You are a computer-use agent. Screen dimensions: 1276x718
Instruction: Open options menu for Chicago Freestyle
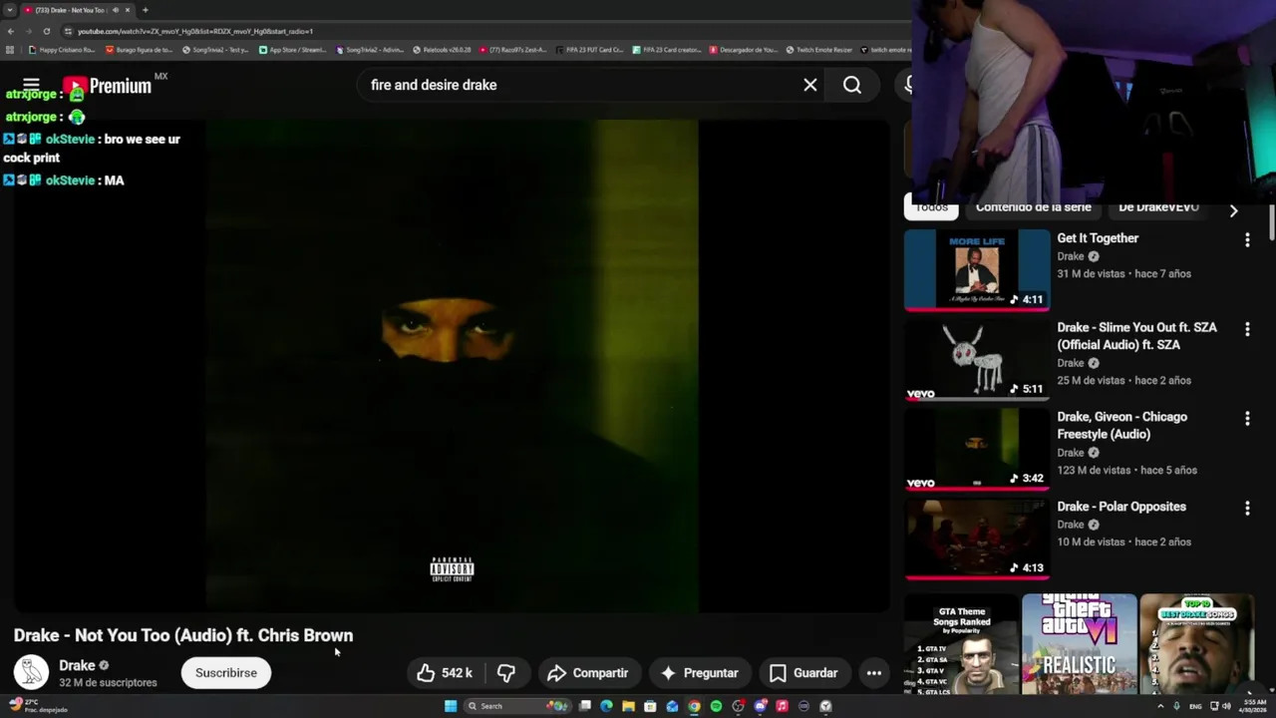1247,418
